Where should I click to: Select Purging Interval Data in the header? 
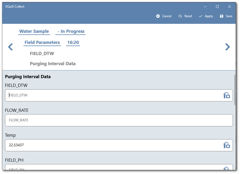pyautogui.click(x=52, y=63)
